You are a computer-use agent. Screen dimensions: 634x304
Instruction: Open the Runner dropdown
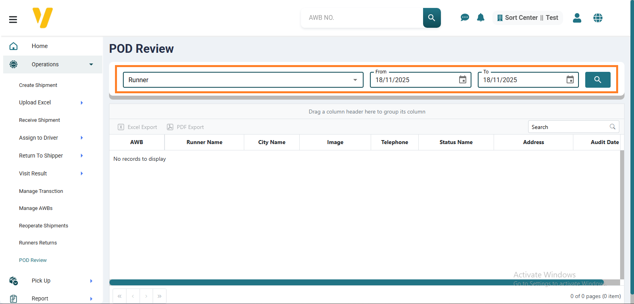(243, 80)
